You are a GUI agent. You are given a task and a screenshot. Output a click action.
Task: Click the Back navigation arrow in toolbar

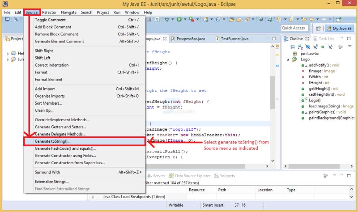(311, 19)
